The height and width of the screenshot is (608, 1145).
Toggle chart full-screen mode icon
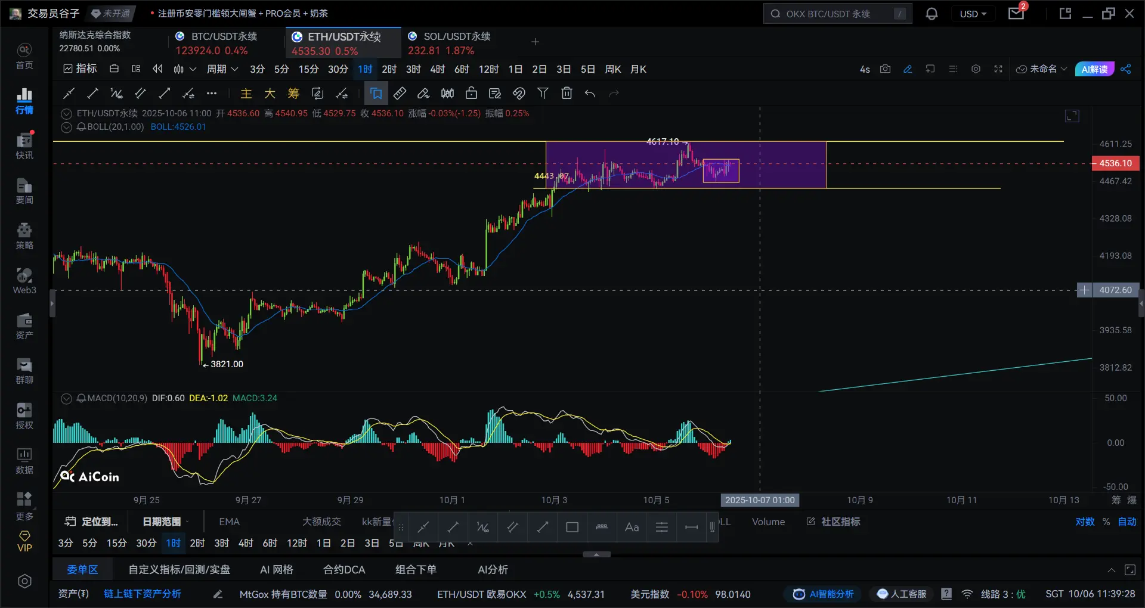coord(998,69)
